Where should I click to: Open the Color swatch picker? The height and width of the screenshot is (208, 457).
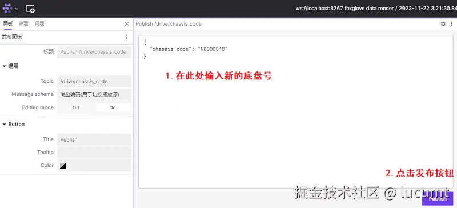pyautogui.click(x=63, y=166)
